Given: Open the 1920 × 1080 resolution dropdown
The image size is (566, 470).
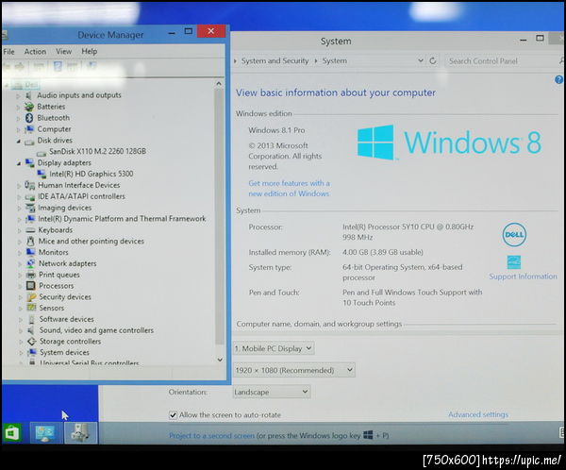Looking at the screenshot, I should [x=293, y=370].
